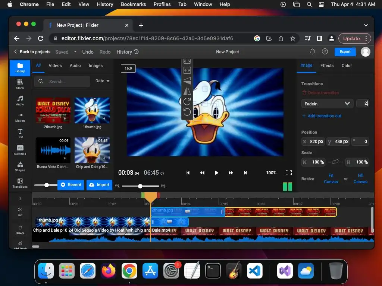
Task: Click the library Search field
Action: 62,82
